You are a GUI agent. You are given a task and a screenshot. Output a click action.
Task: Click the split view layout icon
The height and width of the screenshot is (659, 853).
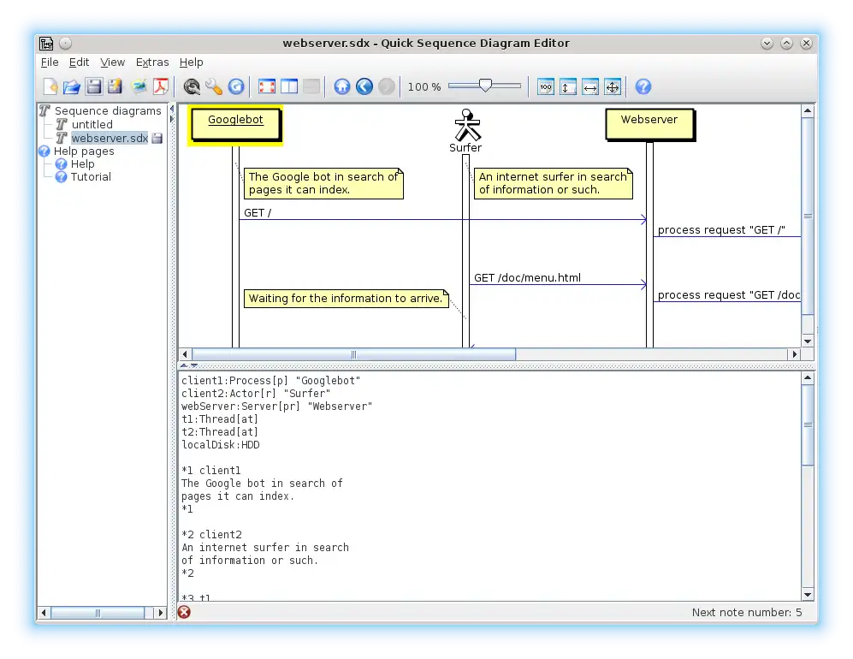289,87
